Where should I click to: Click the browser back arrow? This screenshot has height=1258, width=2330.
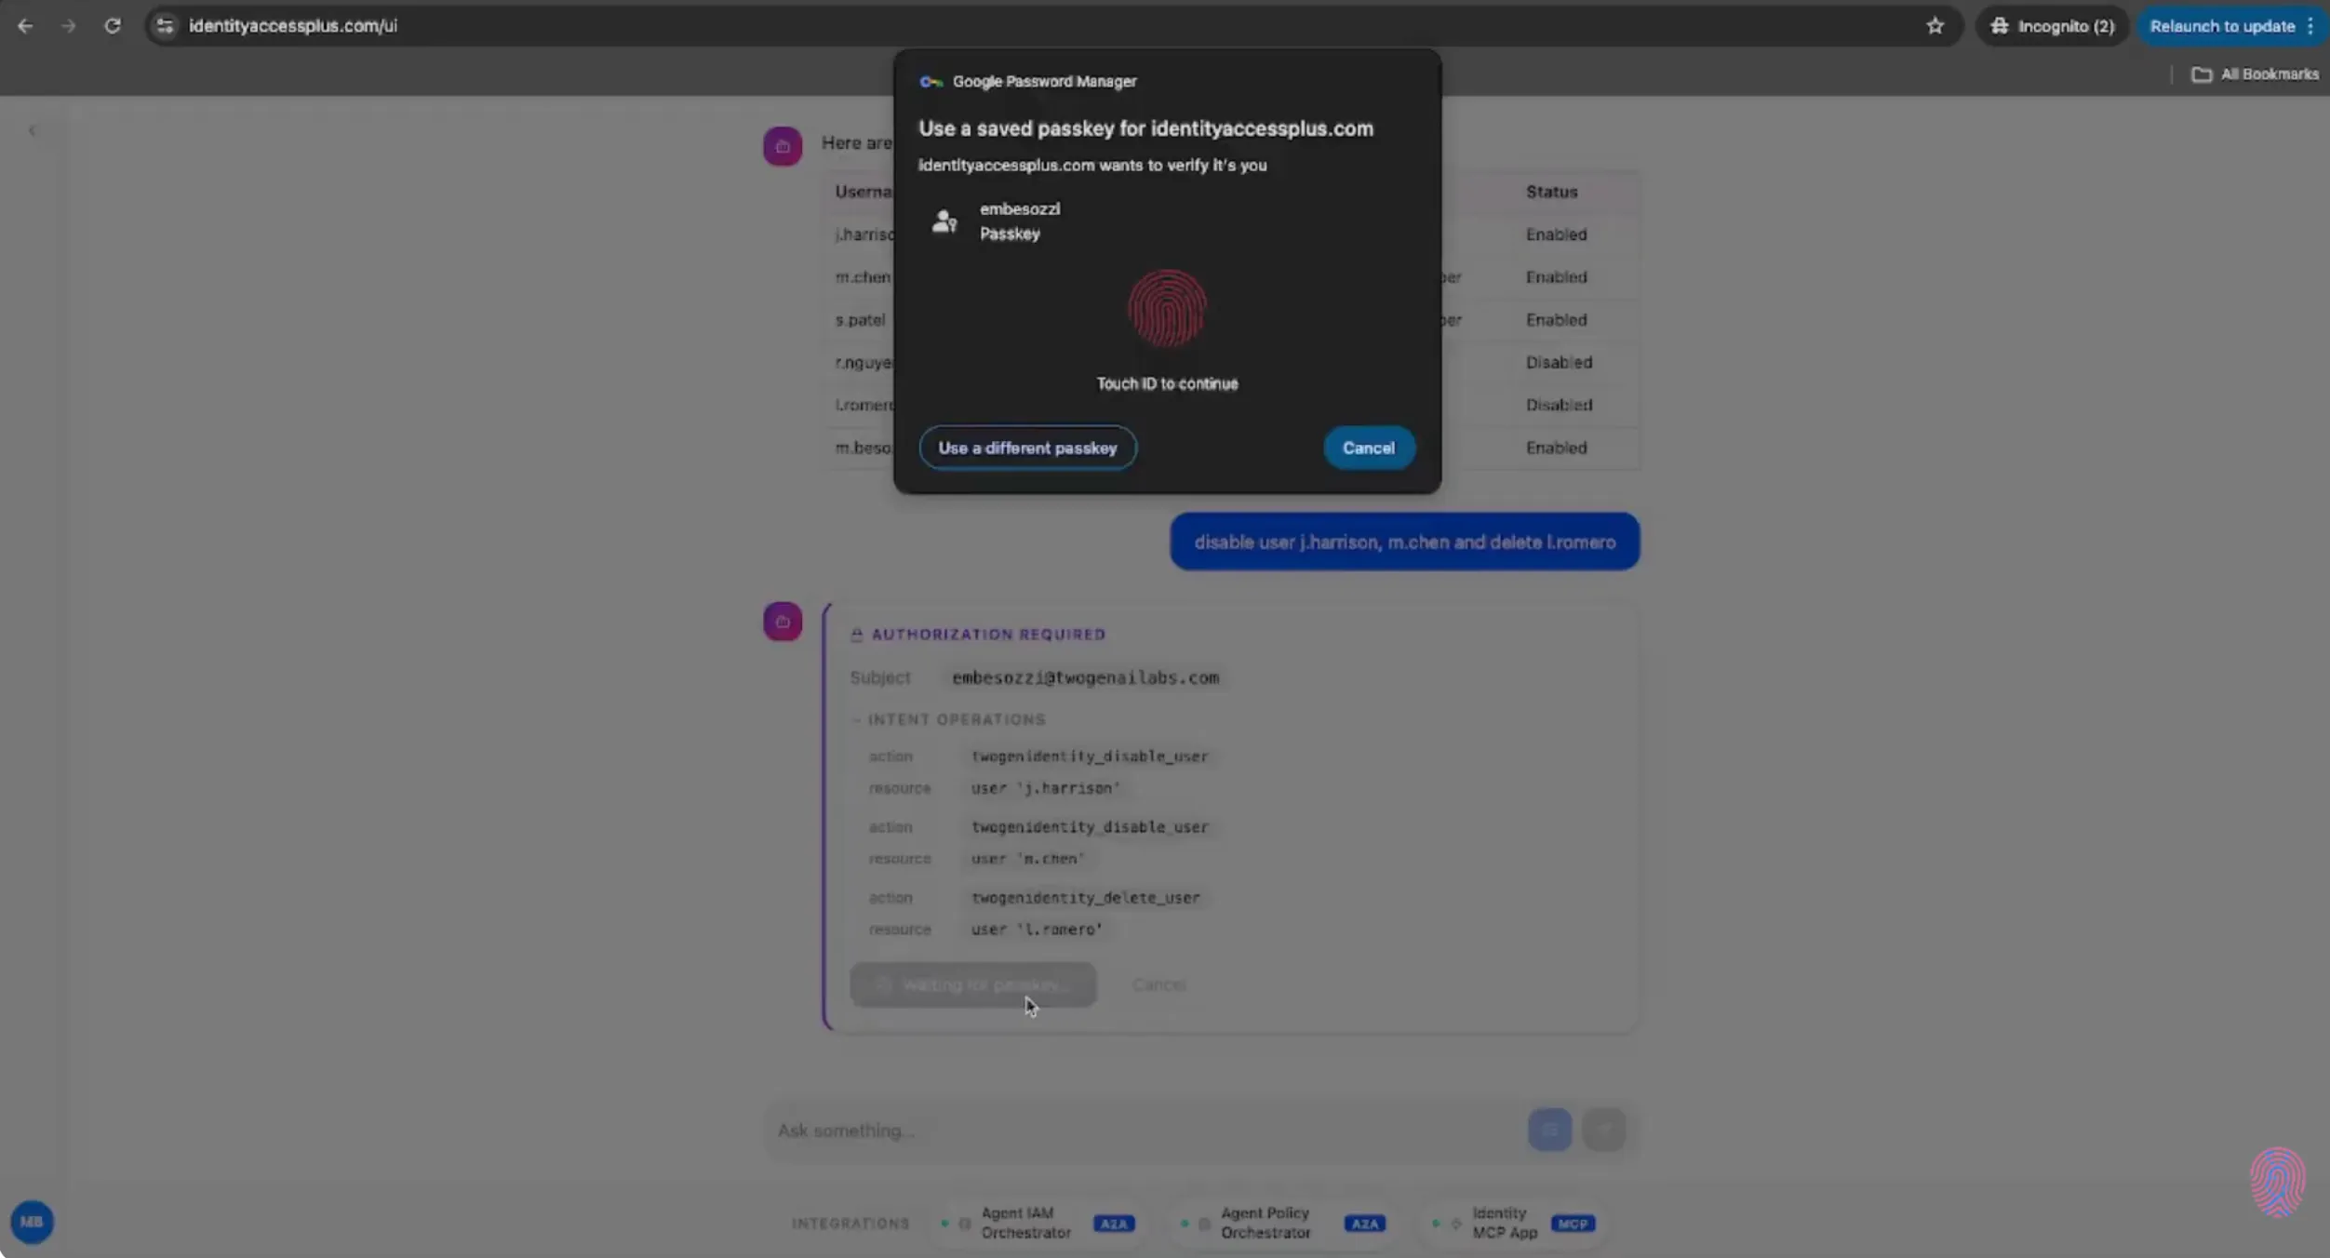click(25, 26)
